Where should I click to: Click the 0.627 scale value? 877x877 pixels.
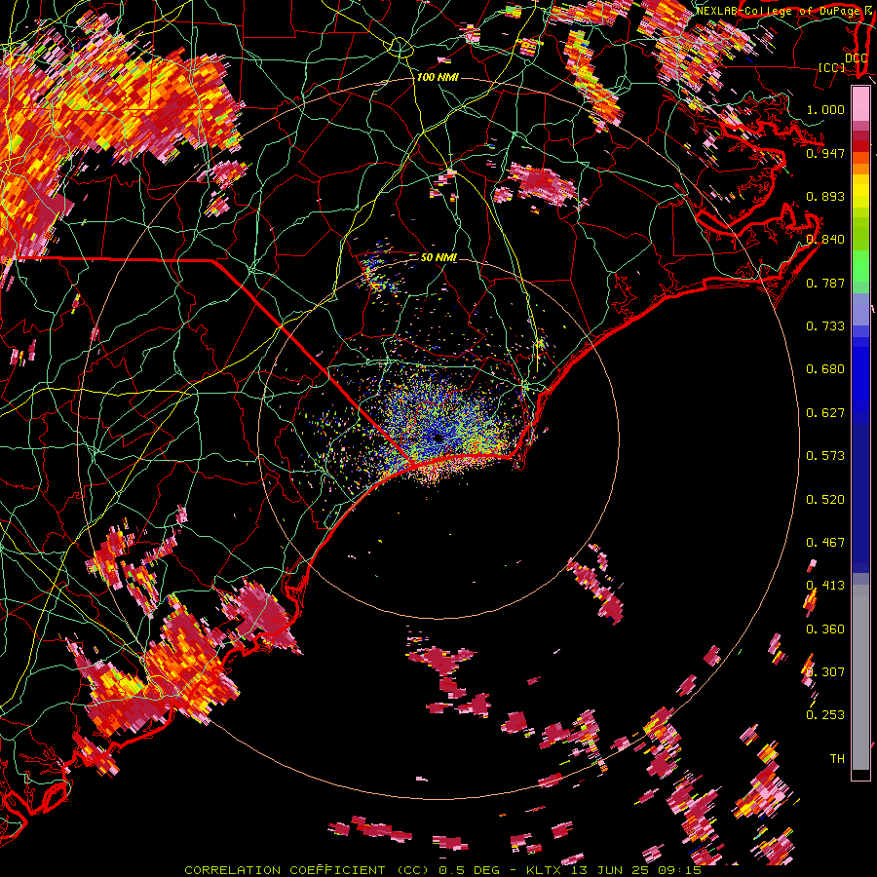[x=825, y=413]
